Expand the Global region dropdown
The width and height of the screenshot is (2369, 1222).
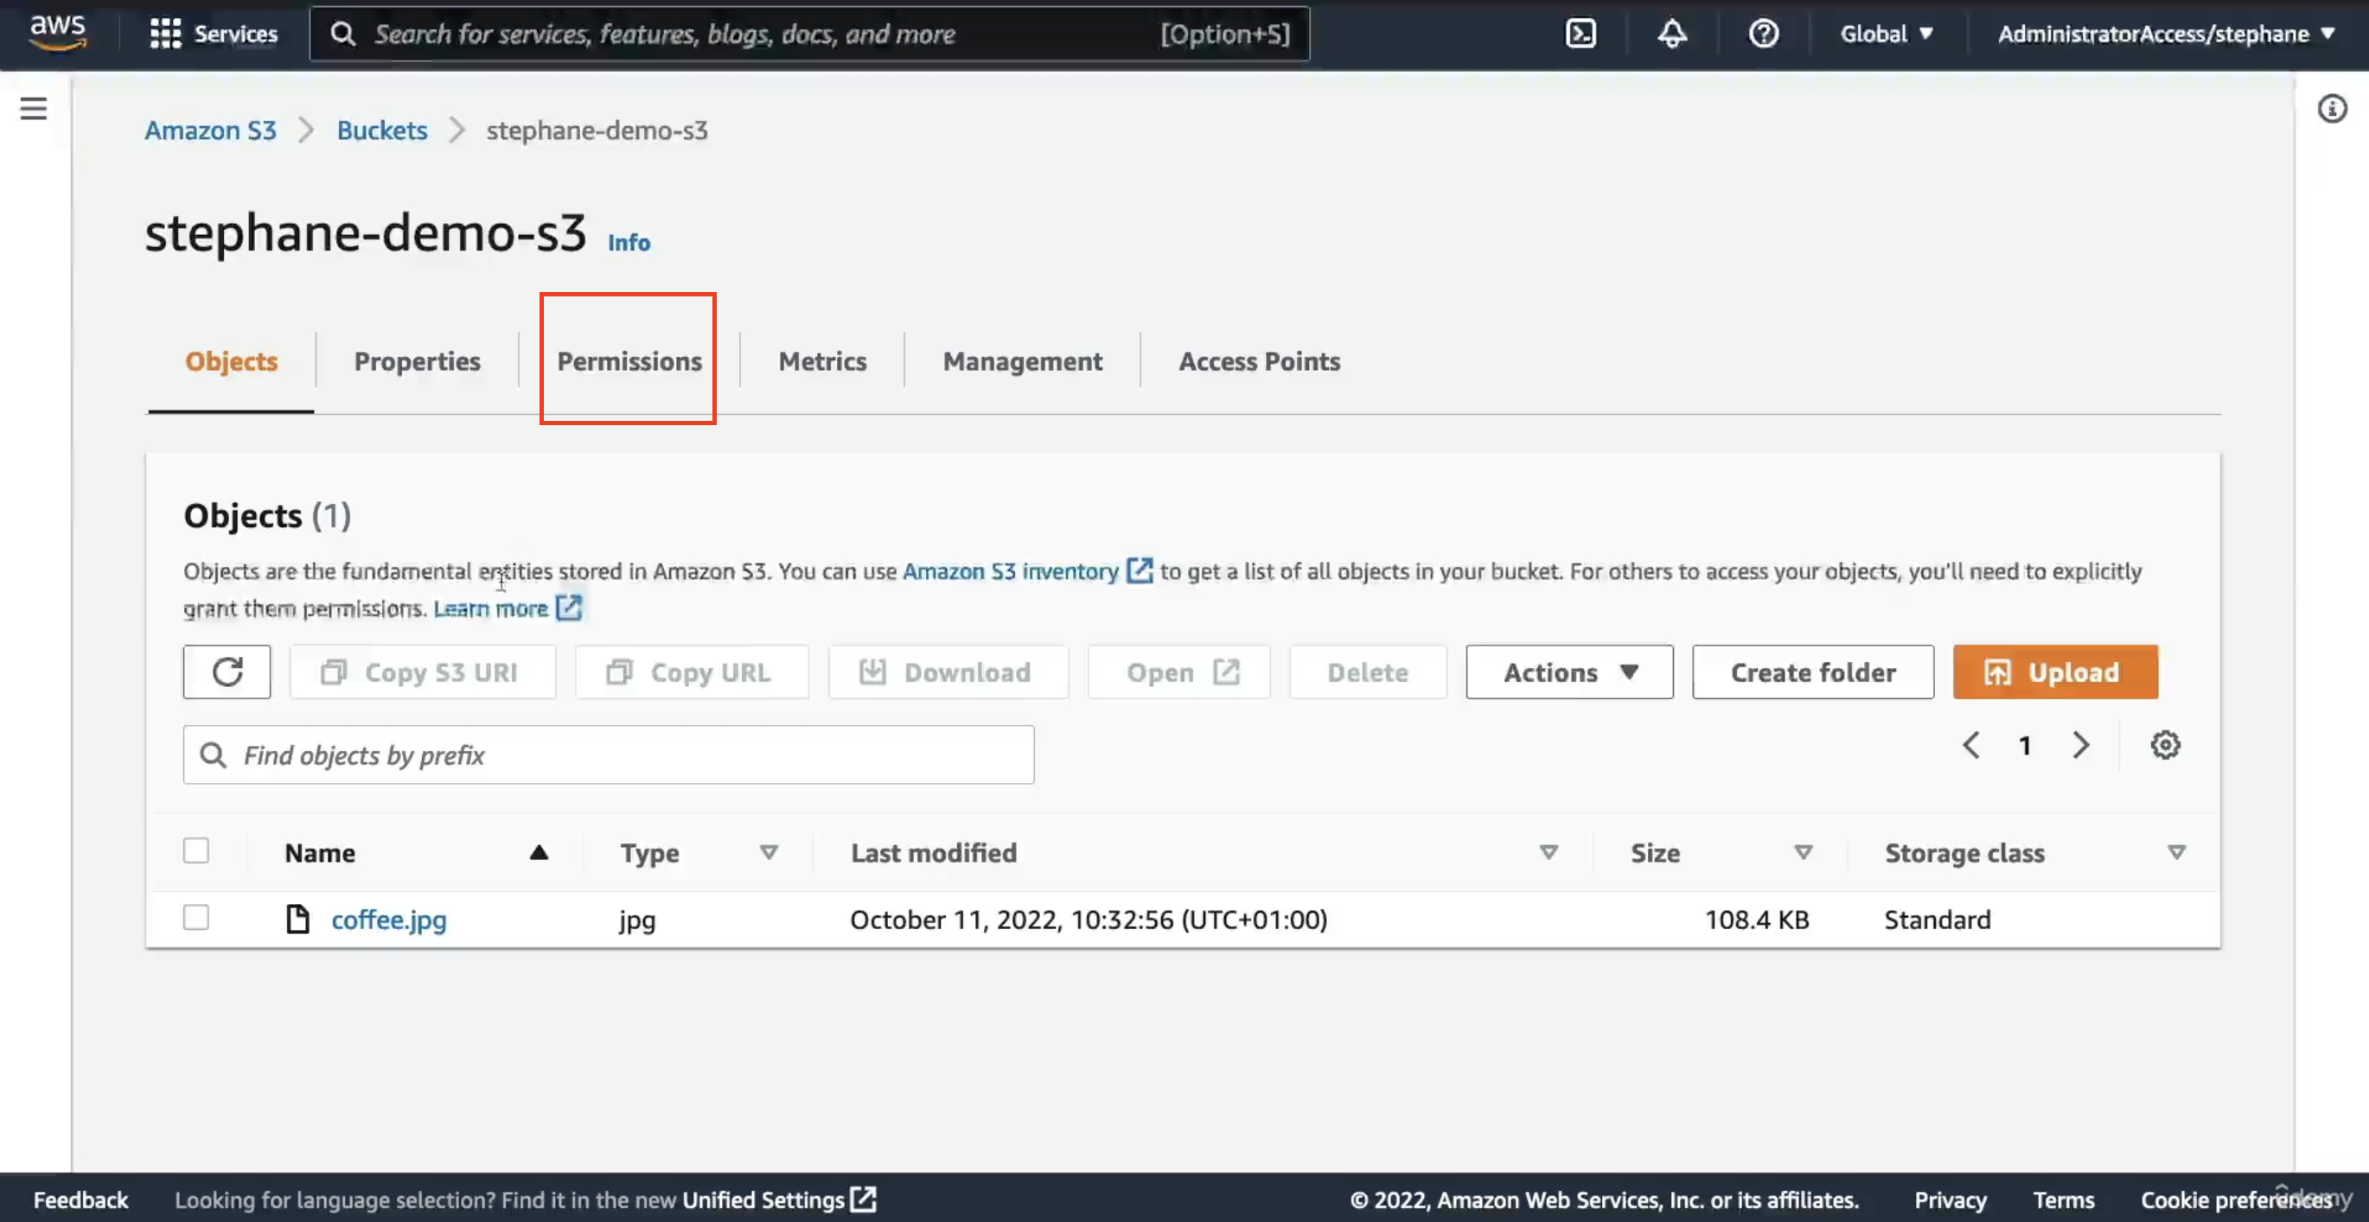(1887, 34)
